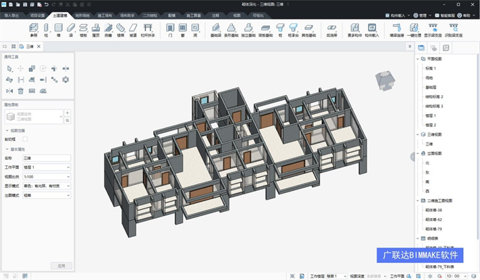
Task: Select the 栏杆扶手 railing tool
Action: point(148,30)
